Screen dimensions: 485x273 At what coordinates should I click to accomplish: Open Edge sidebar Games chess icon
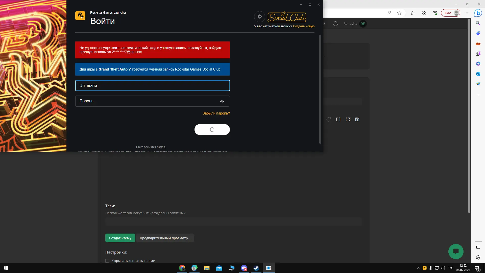[478, 54]
